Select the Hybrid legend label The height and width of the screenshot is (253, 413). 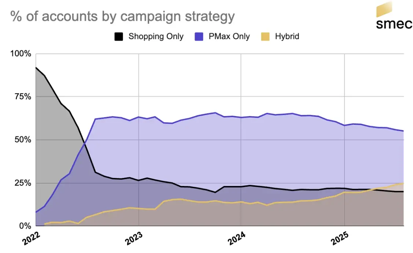click(287, 37)
